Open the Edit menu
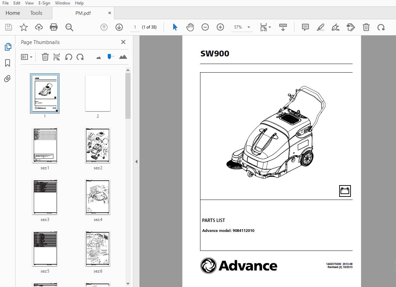 click(x=17, y=3)
